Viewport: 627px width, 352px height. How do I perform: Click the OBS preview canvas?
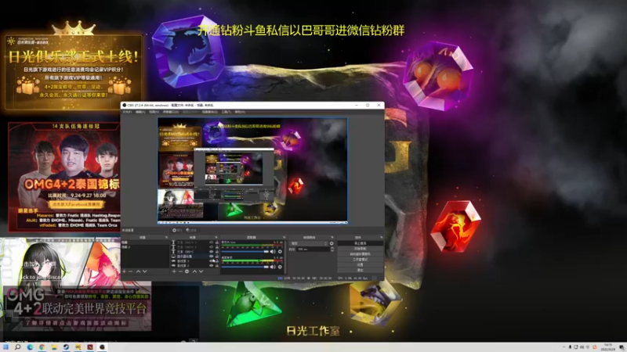click(x=252, y=171)
